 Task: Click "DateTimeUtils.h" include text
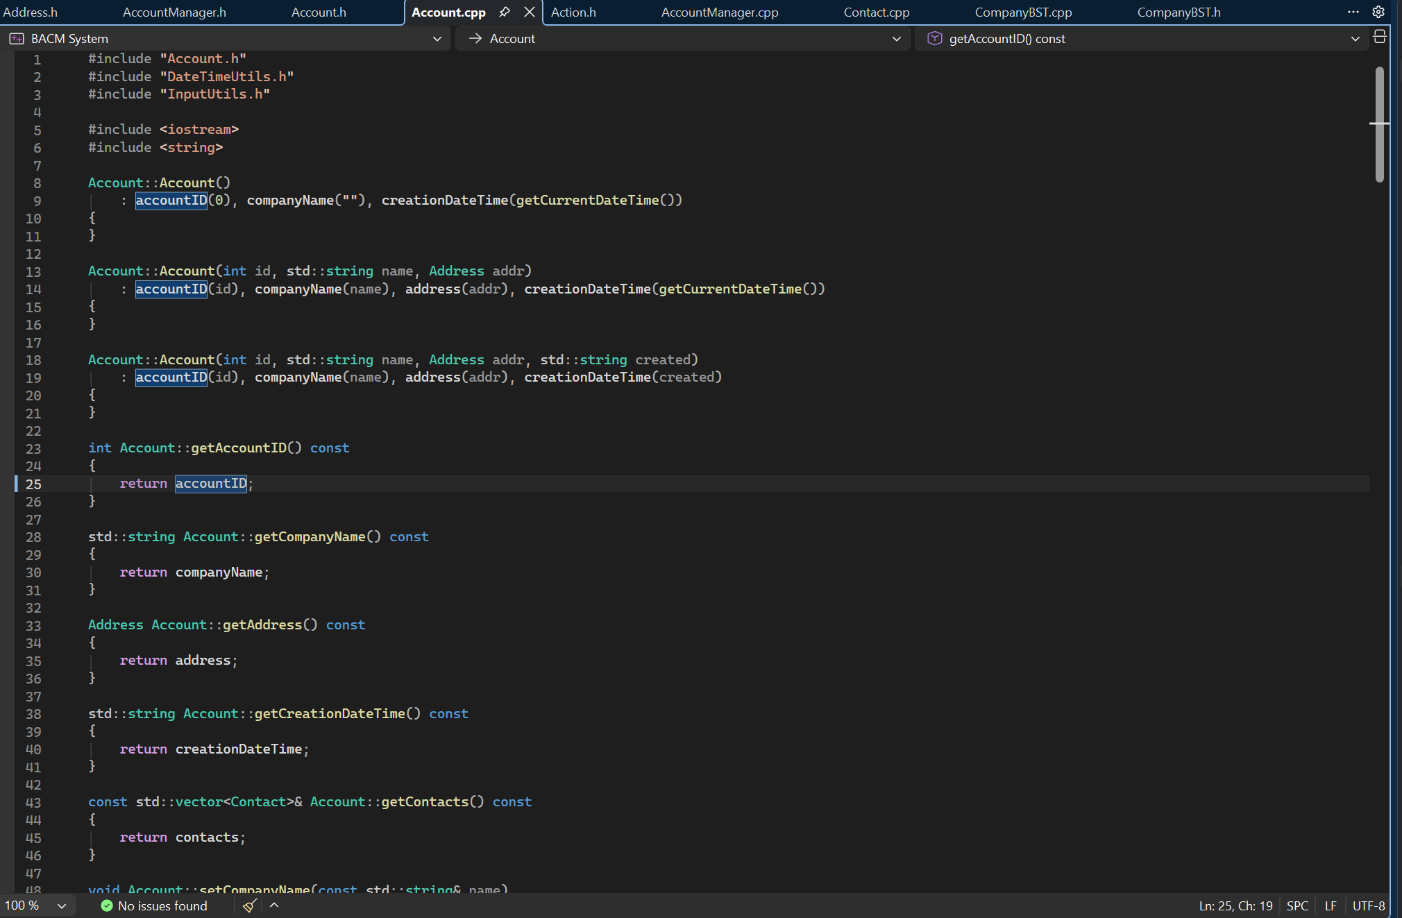tap(227, 76)
